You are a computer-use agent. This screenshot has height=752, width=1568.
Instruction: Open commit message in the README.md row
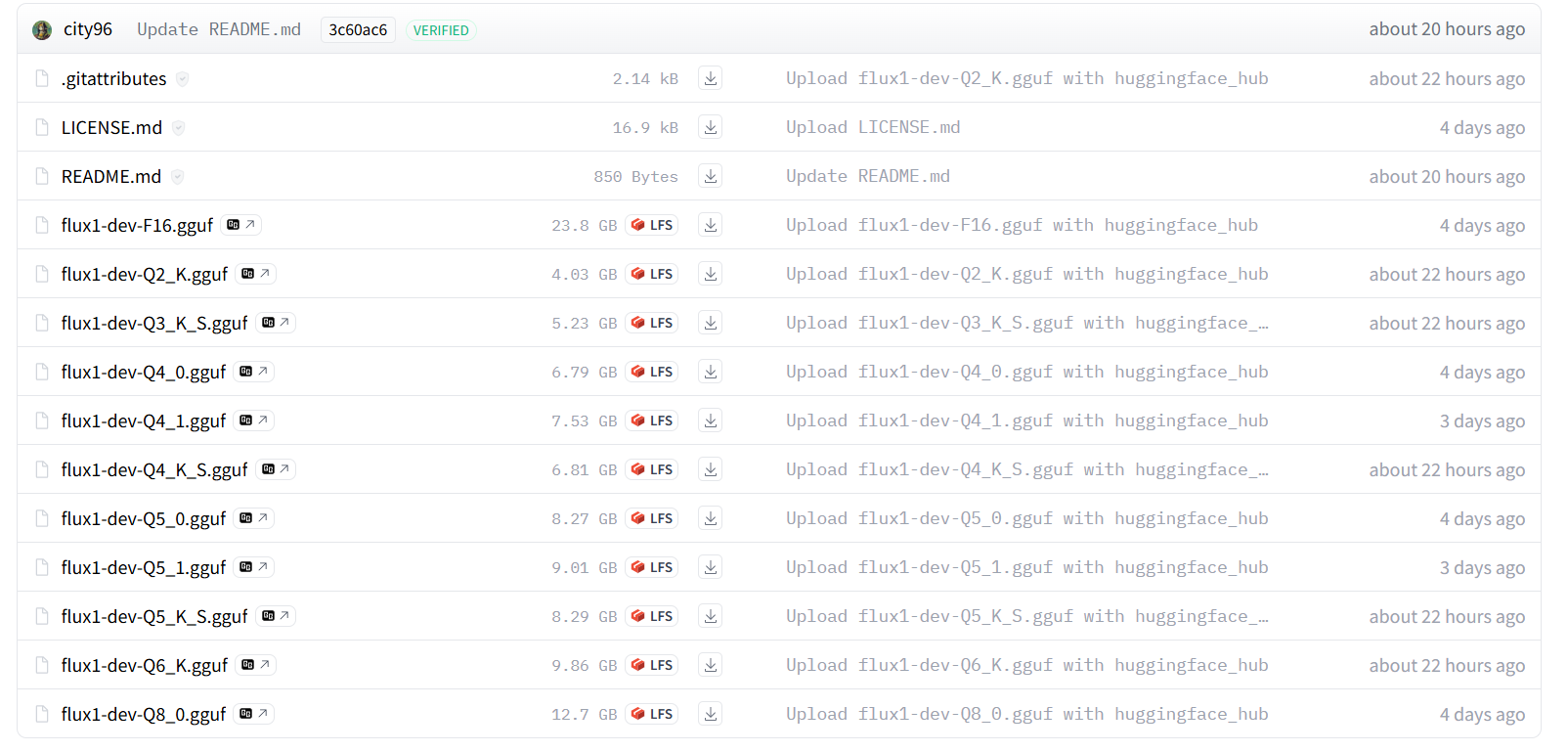[x=868, y=176]
